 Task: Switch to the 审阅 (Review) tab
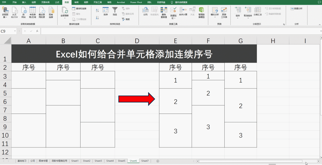[76, 2]
